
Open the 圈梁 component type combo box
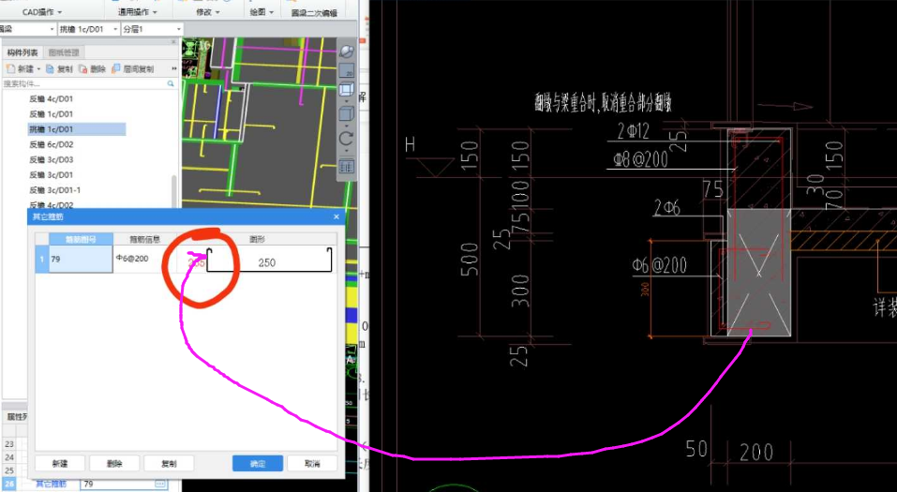pos(27,29)
